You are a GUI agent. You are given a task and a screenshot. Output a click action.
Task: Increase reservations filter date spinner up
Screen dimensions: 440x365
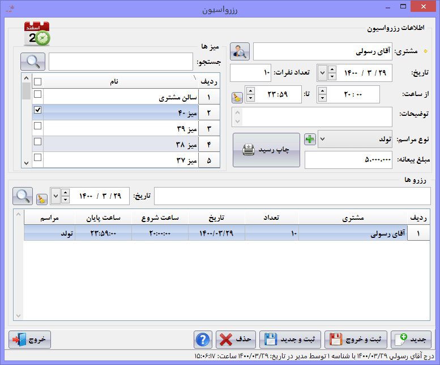click(x=65, y=193)
